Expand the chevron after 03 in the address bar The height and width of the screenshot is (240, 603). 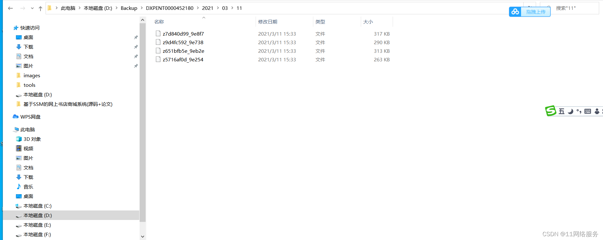(232, 8)
